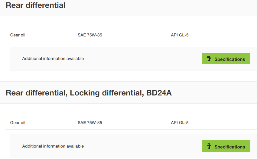Open Specifications for the Locking differential BD24A
This screenshot has width=257, height=159.
tap(226, 146)
